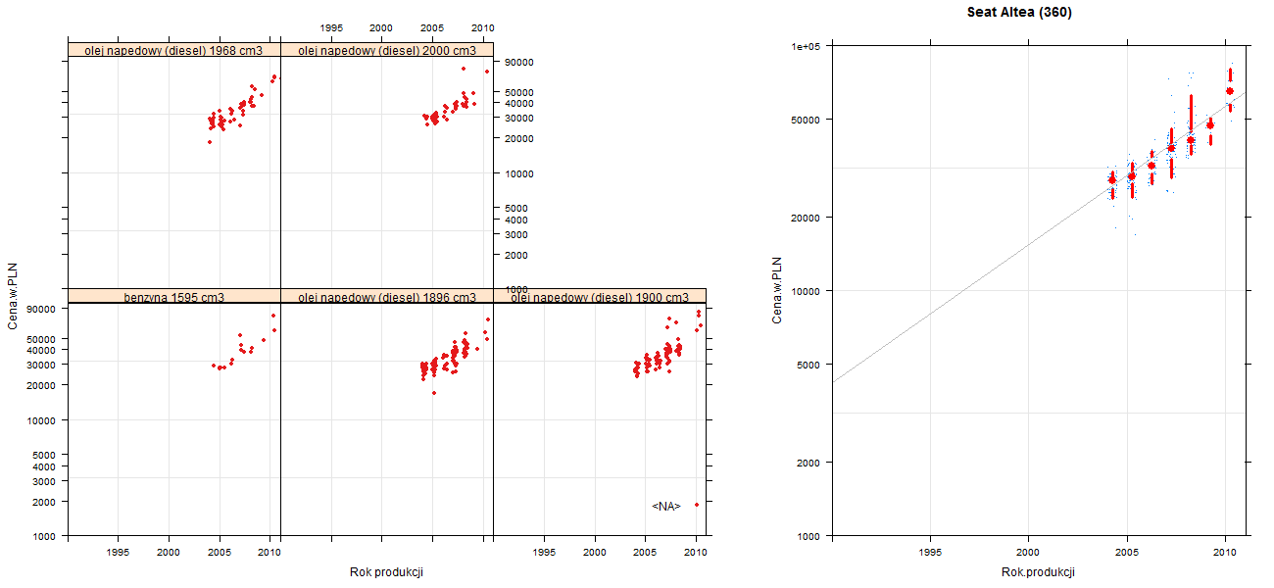Click '90000' tick right of the 2000 cm3 panel
The image size is (1274, 588).
518,62
